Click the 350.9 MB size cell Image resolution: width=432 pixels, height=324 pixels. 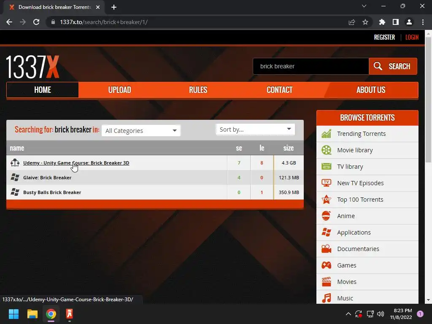(289, 192)
